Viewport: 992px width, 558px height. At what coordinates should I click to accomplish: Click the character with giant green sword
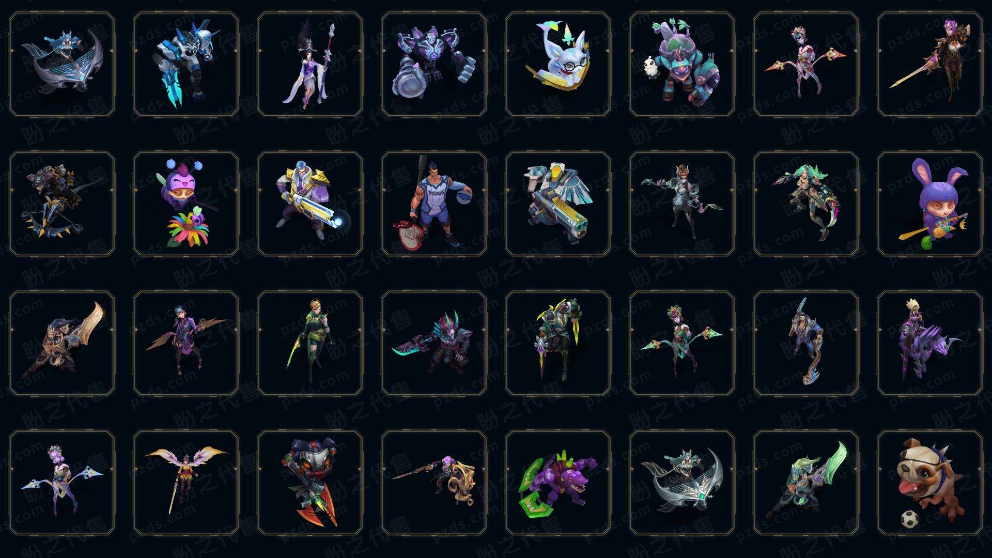pos(806,483)
